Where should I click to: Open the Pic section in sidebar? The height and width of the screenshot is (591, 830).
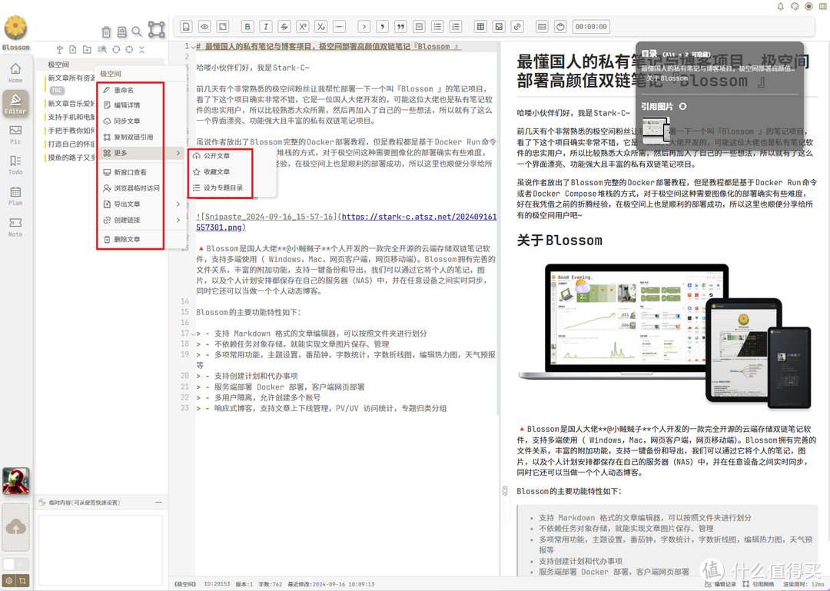(15, 134)
